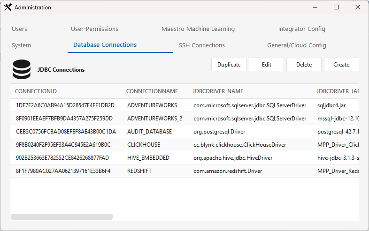Click the Administration wrench icon in title bar

click(8, 7)
